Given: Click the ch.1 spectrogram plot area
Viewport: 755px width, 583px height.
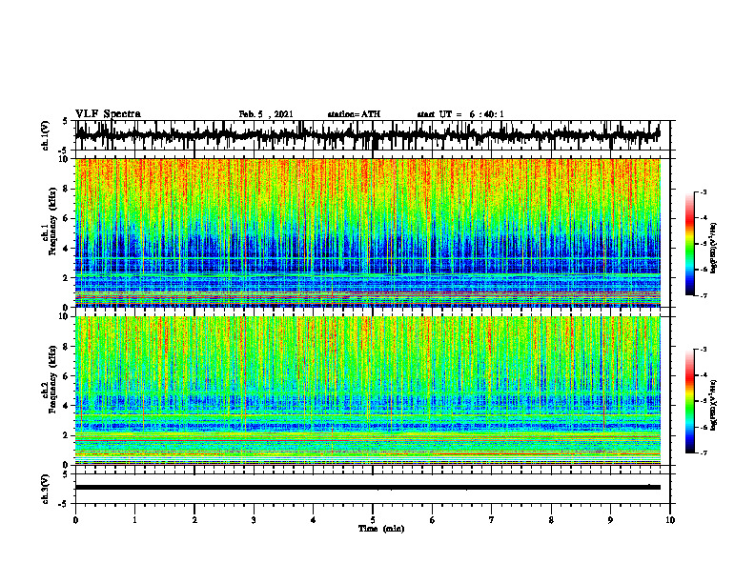Looking at the screenshot, I should [367, 232].
